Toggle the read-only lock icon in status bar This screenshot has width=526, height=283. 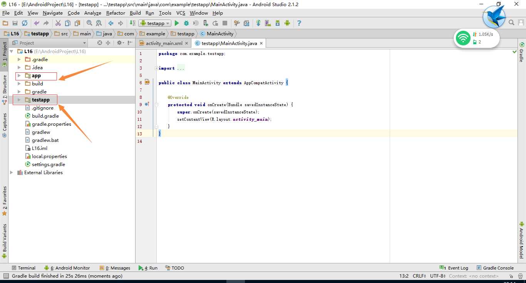[511, 276]
